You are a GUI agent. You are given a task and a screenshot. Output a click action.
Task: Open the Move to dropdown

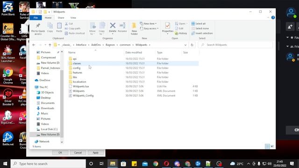tap(93, 28)
